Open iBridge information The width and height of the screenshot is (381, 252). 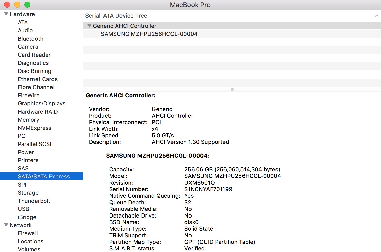27,217
